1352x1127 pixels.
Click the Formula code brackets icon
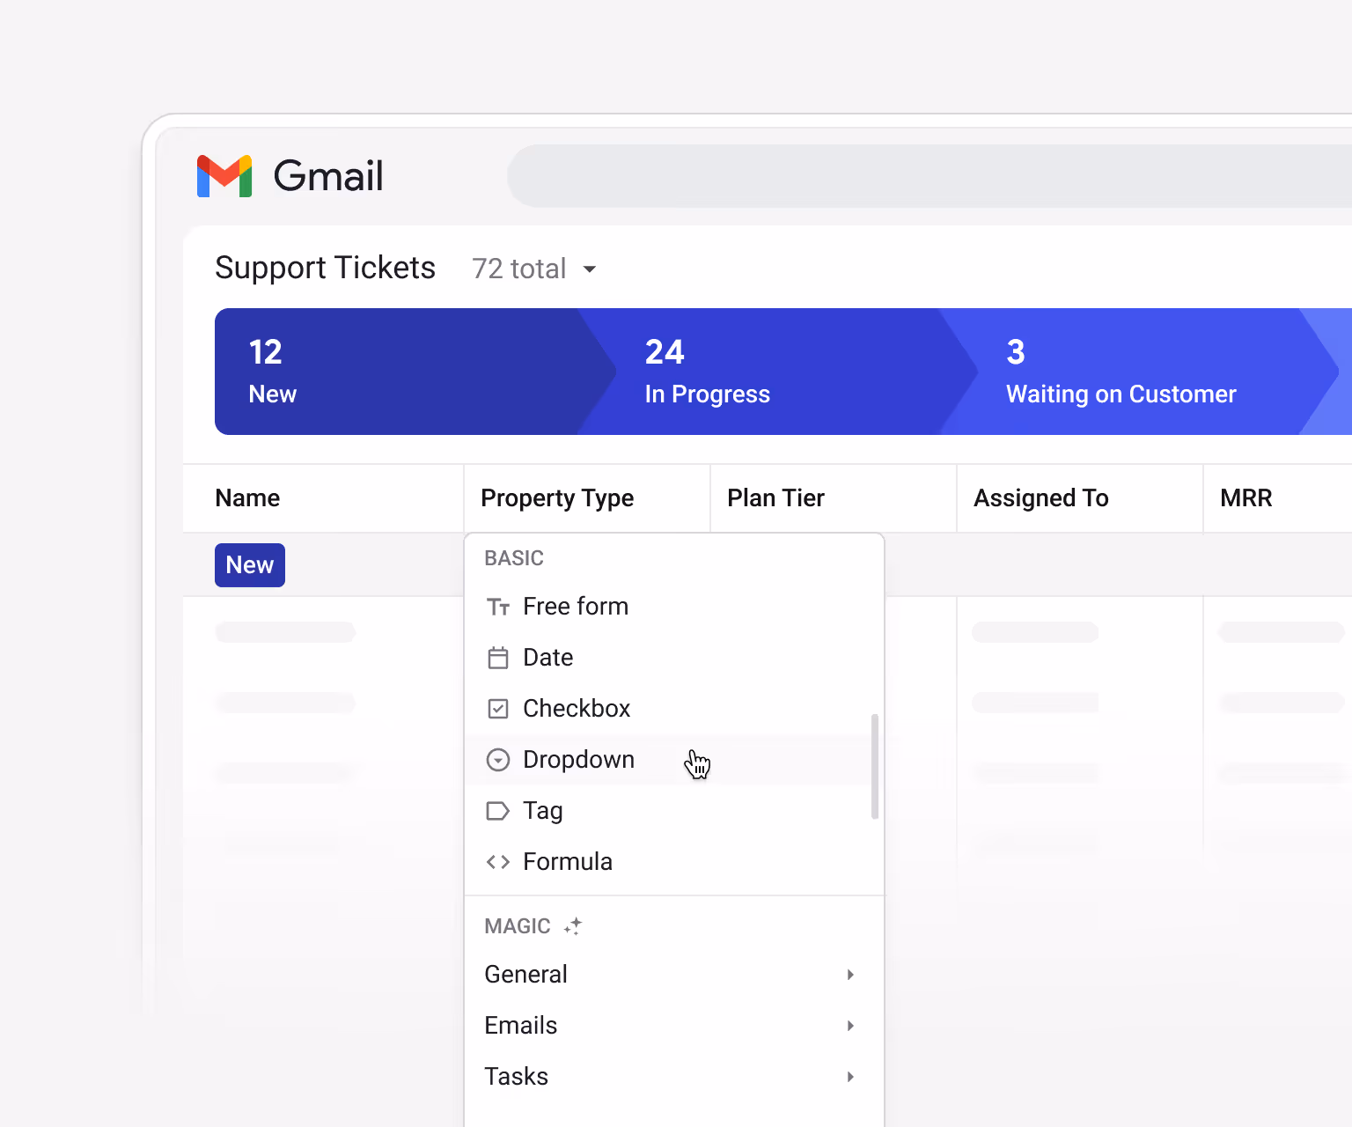498,862
